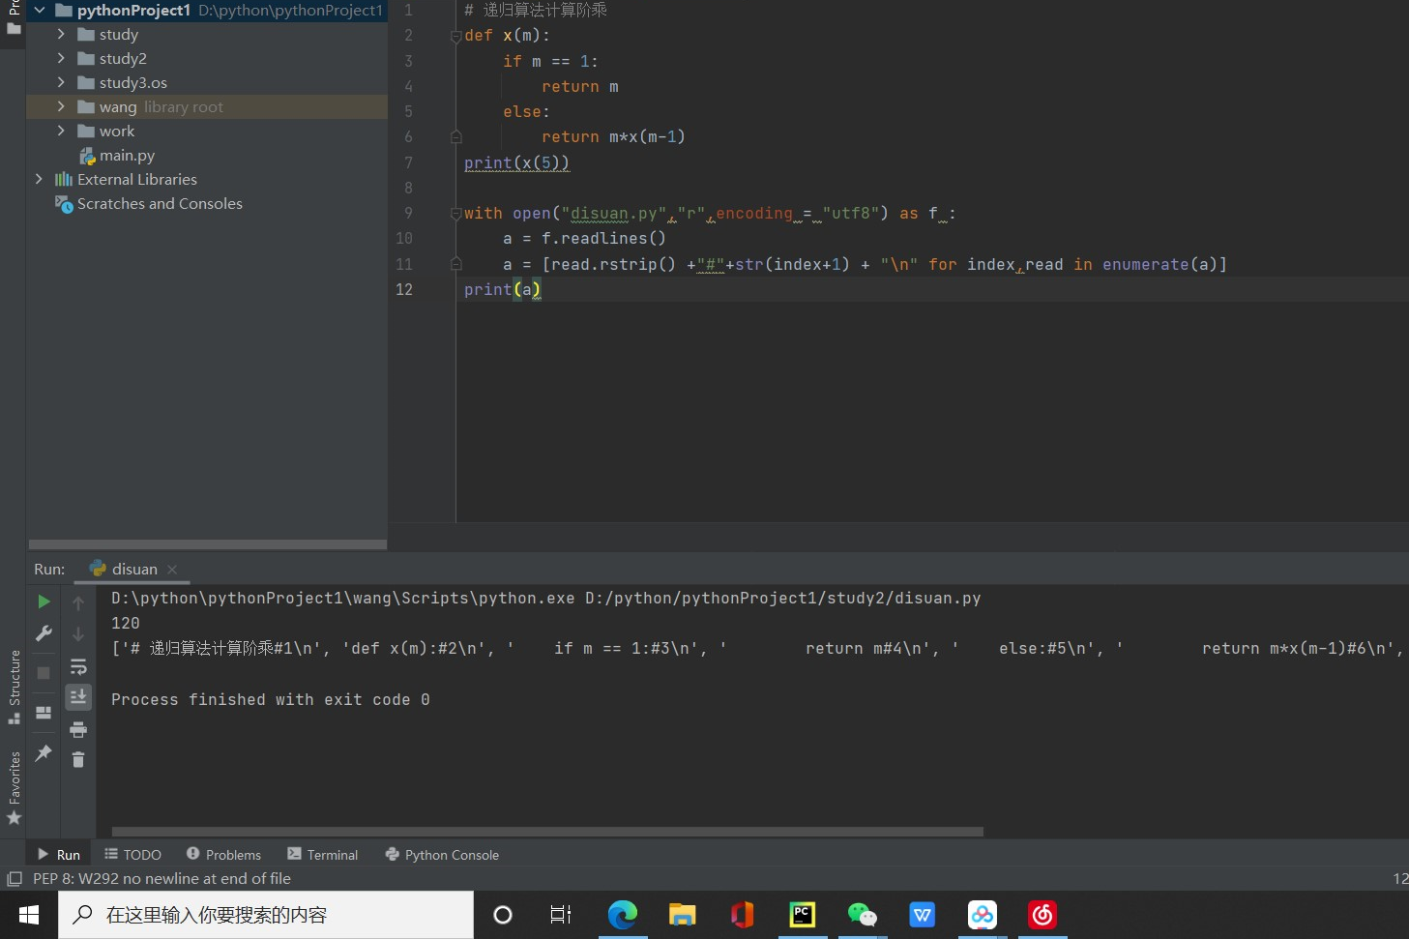Click the print console output icon
Viewport: 1409px width, 939px height.
pyautogui.click(x=78, y=729)
